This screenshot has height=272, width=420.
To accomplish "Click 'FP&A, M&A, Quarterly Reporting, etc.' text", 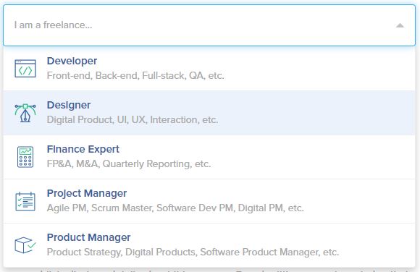I will point(129,163).
